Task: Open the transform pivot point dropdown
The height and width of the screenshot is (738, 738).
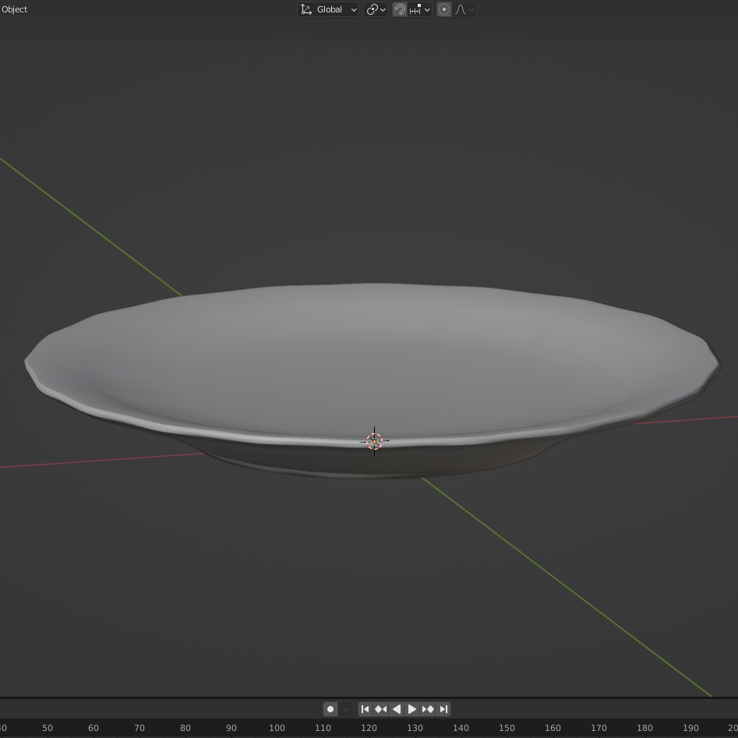Action: [x=376, y=9]
